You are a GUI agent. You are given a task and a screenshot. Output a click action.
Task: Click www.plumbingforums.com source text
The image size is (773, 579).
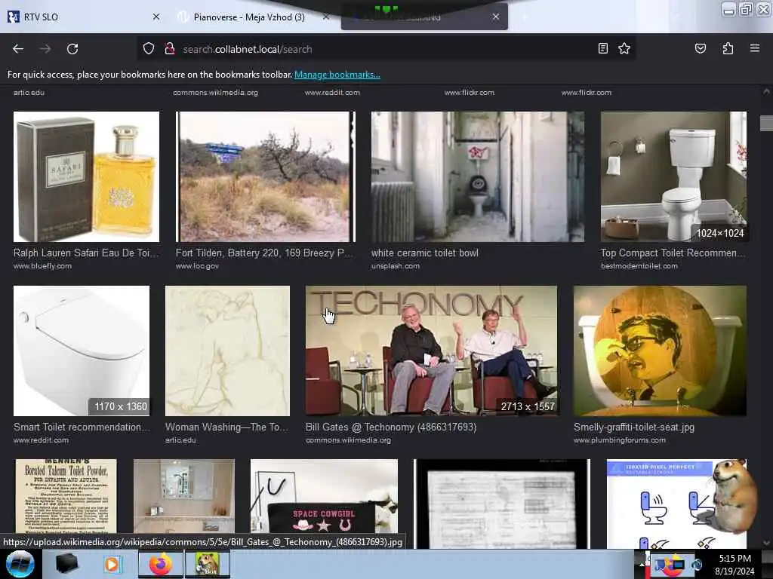(x=620, y=440)
